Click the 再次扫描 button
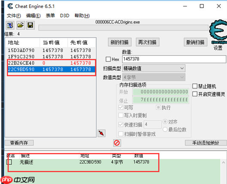Viewport: 227px width, 184px height. (147, 42)
